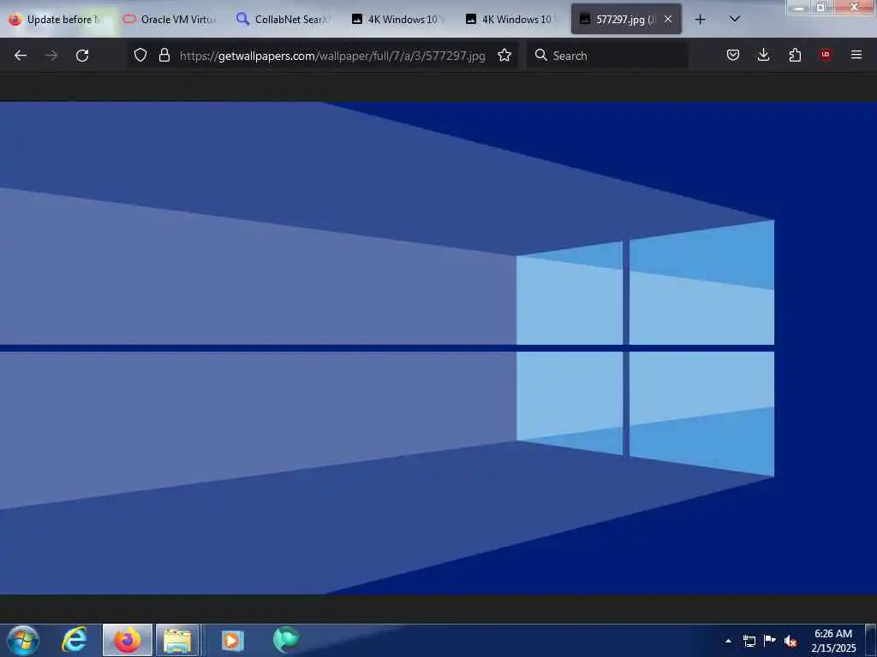The height and width of the screenshot is (657, 877).
Task: Click the forward navigation arrow
Action: [51, 56]
